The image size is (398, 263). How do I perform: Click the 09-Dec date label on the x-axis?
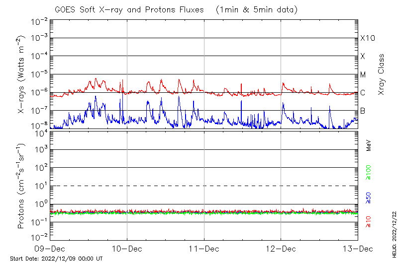tap(50, 249)
